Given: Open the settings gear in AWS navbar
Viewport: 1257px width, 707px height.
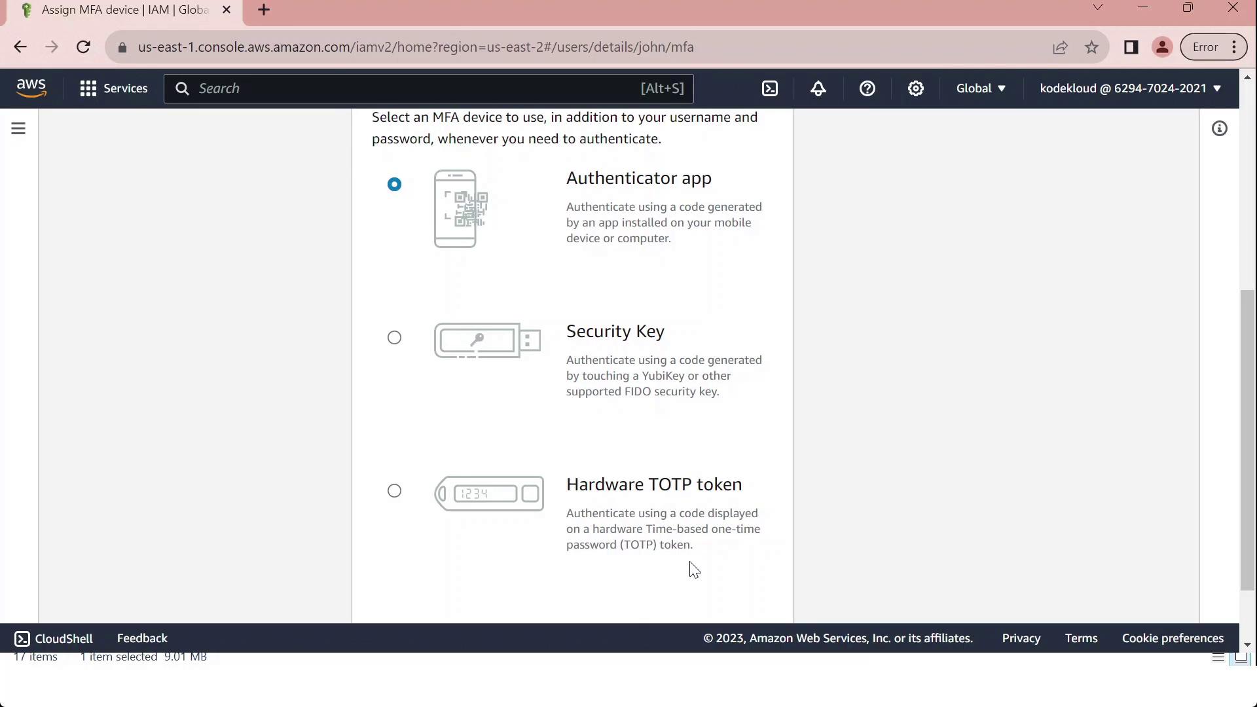Looking at the screenshot, I should pyautogui.click(x=916, y=88).
